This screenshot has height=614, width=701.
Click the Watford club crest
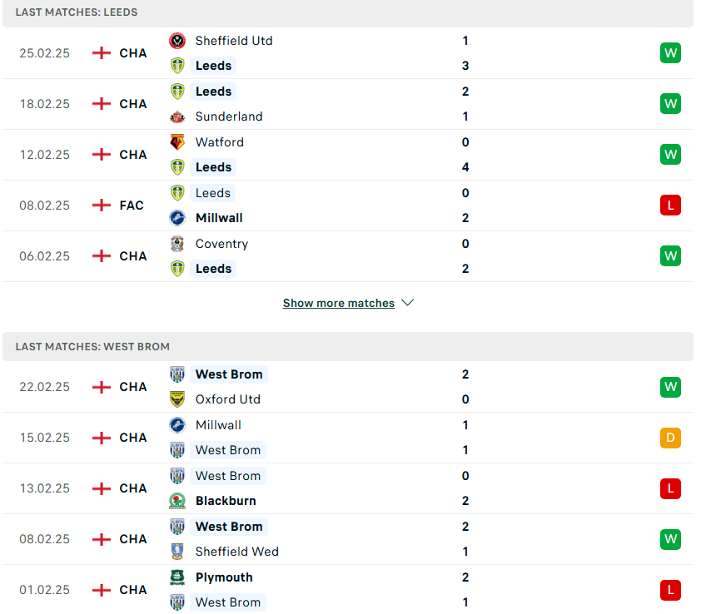177,142
